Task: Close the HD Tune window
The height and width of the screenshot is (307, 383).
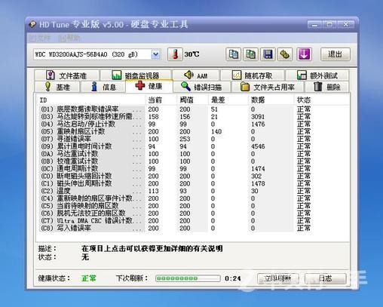Action: click(346, 25)
